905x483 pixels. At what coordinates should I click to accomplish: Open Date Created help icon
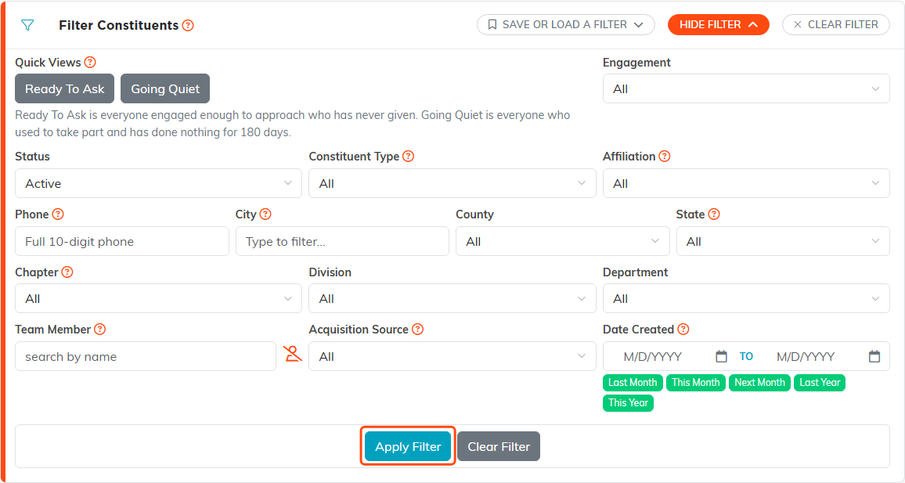click(683, 329)
